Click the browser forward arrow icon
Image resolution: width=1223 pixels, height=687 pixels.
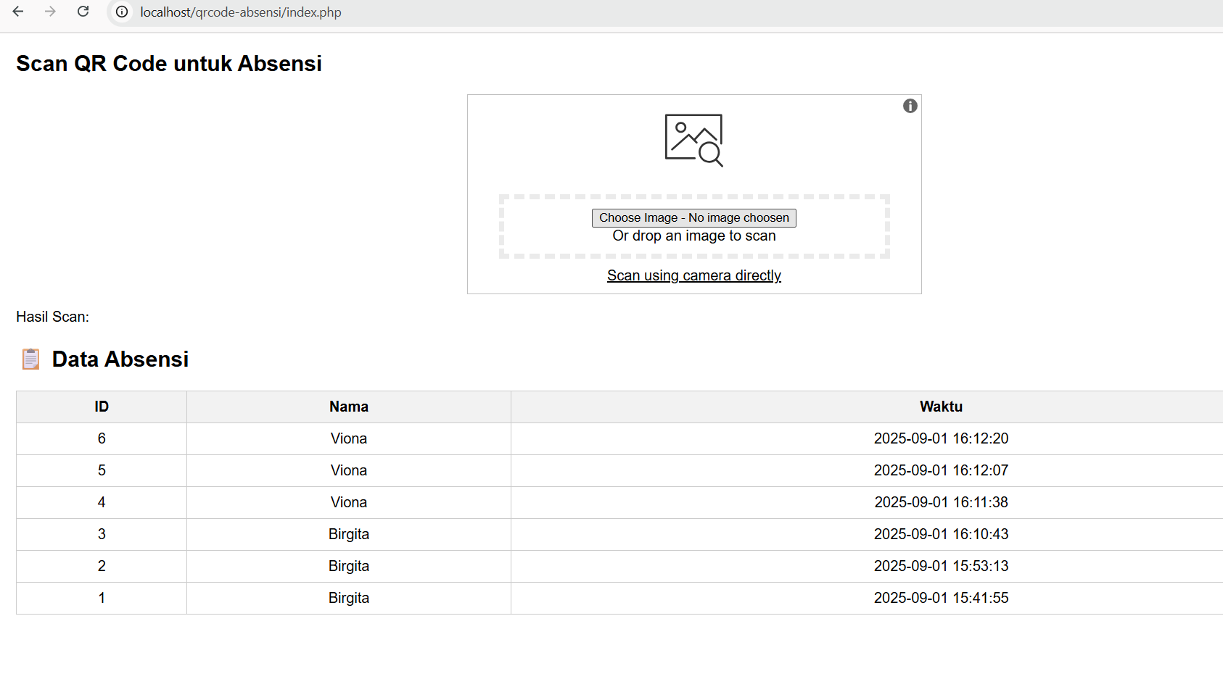[x=50, y=12]
